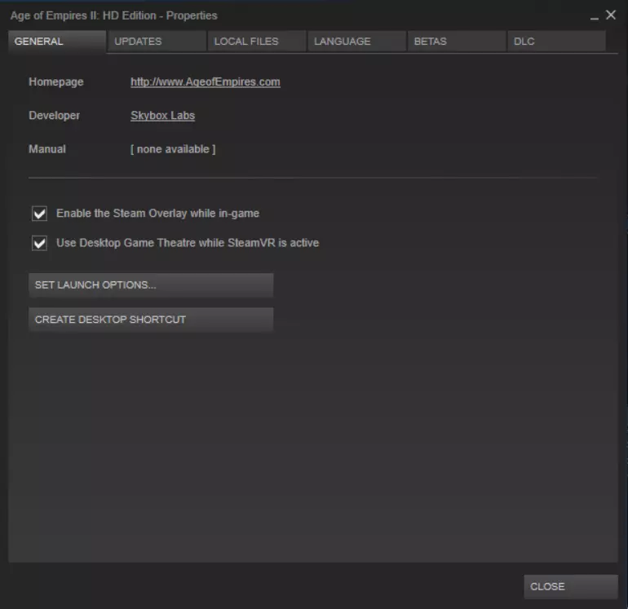Uncheck Use Desktop Game Theatre option

point(39,243)
